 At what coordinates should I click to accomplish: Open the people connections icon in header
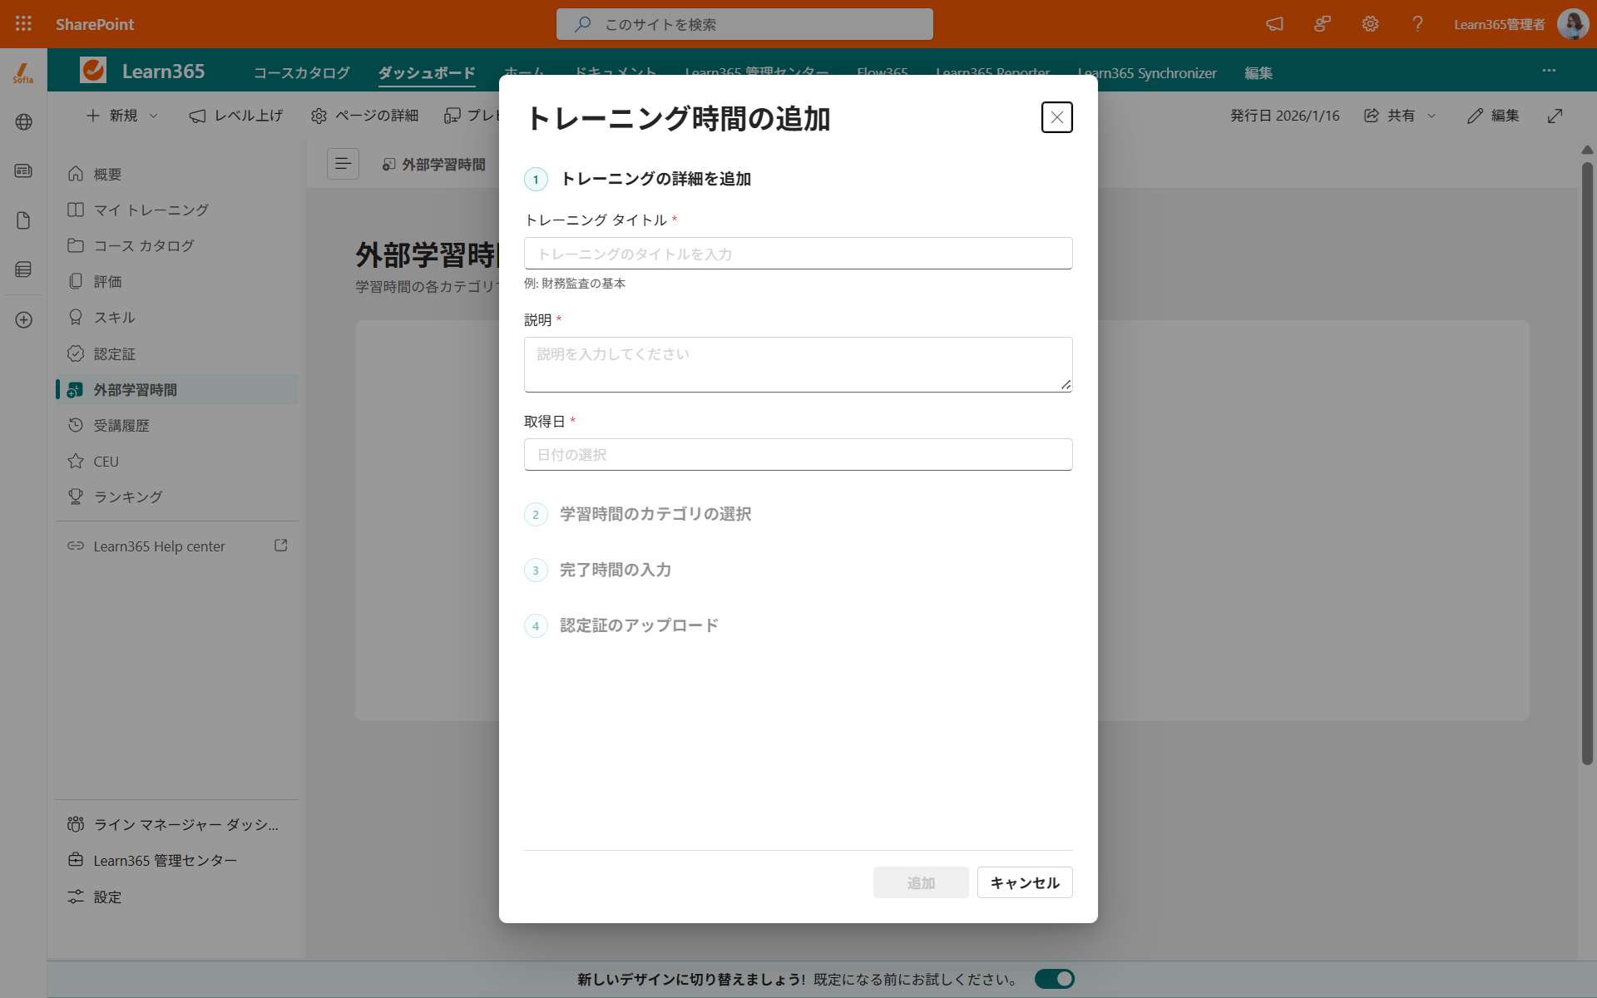[1323, 24]
